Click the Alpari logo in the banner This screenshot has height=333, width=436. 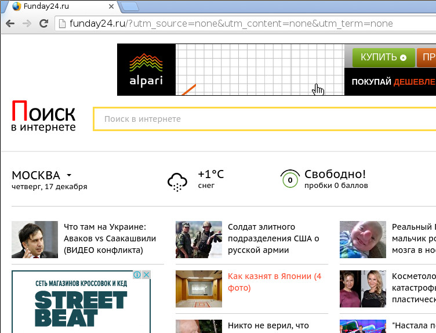[146, 70]
